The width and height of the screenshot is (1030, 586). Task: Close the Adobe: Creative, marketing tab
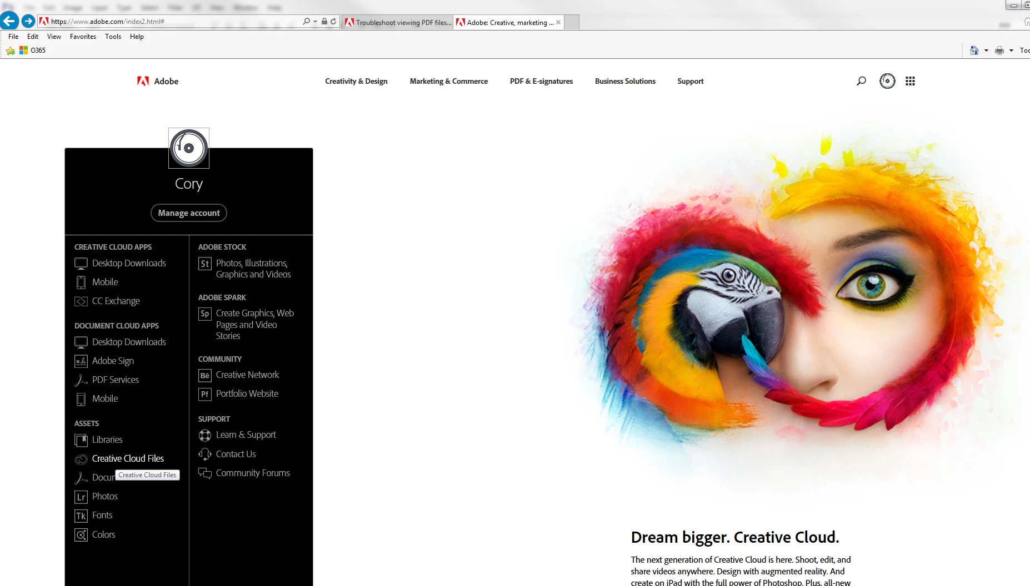point(558,22)
